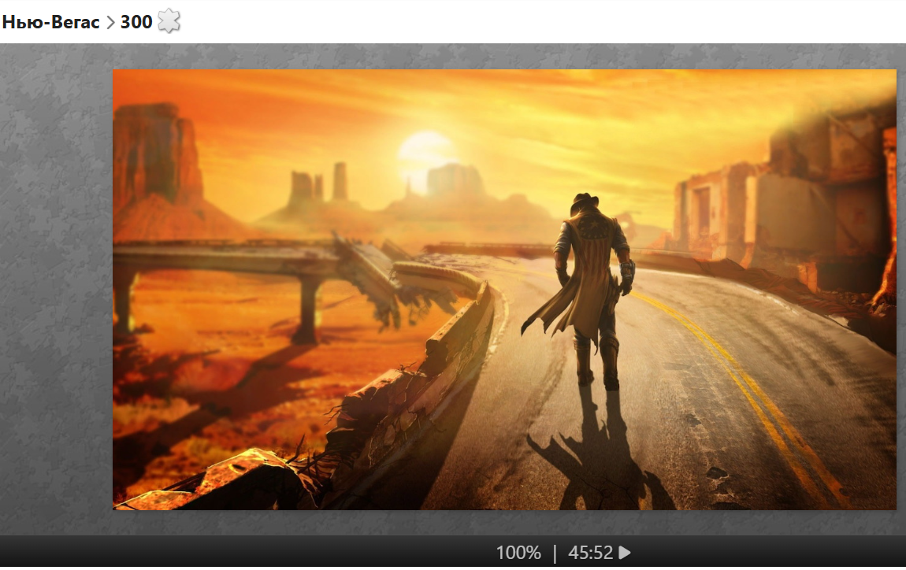The height and width of the screenshot is (570, 906).
Task: Click the 100% completion indicator
Action: pyautogui.click(x=518, y=553)
